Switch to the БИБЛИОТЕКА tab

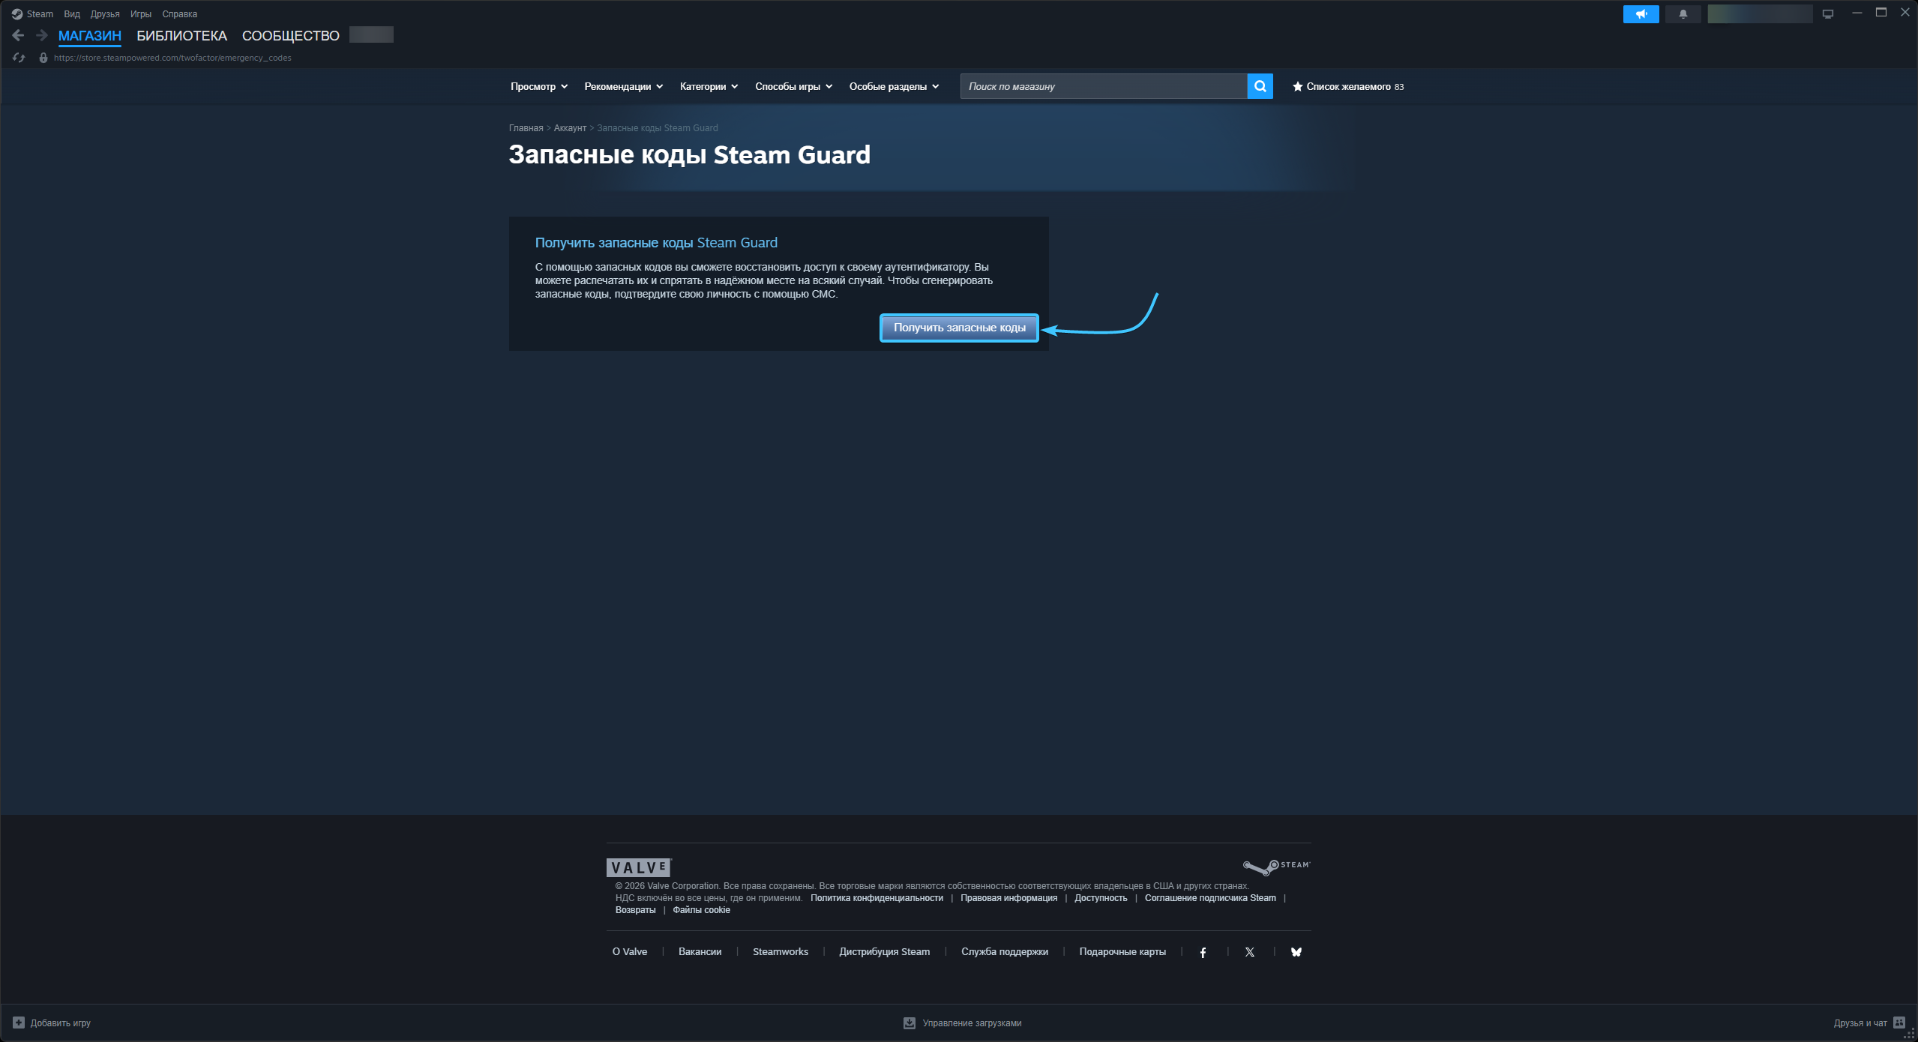[181, 35]
